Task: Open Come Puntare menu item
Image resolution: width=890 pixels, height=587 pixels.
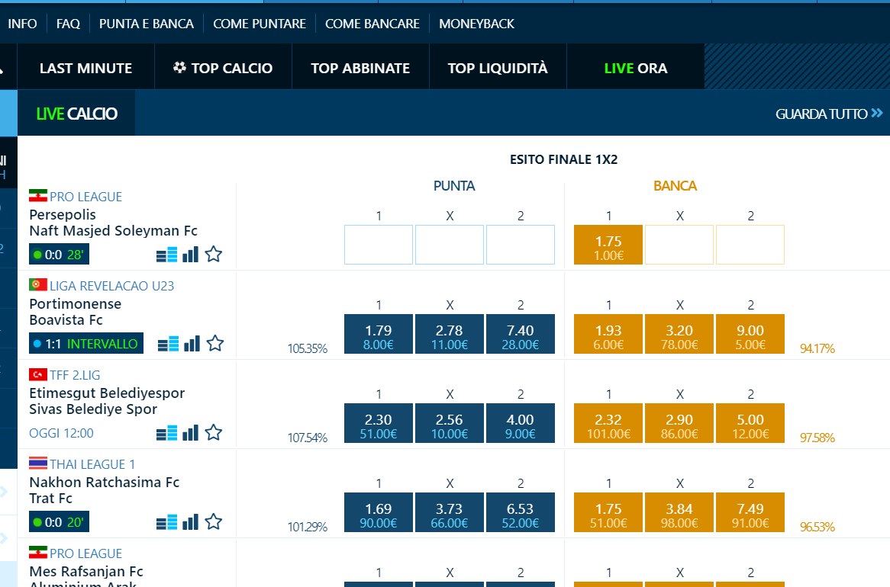Action: pos(260,24)
